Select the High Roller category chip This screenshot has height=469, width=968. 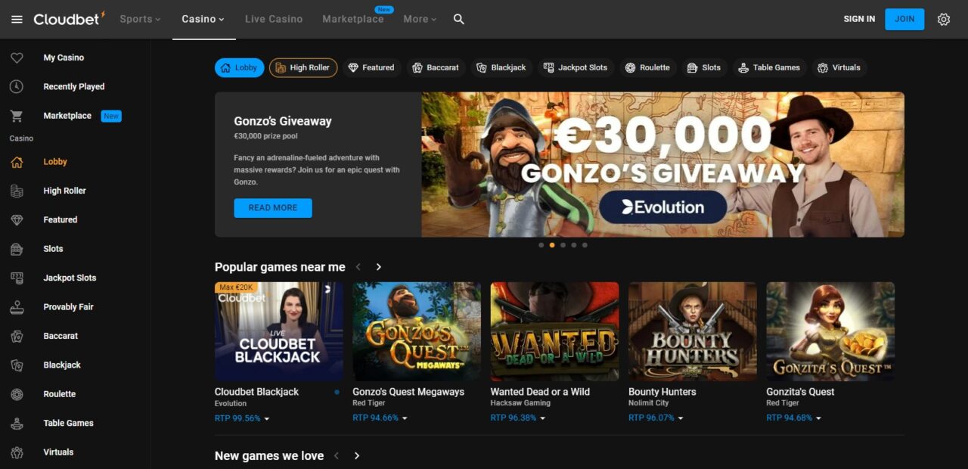click(x=303, y=68)
